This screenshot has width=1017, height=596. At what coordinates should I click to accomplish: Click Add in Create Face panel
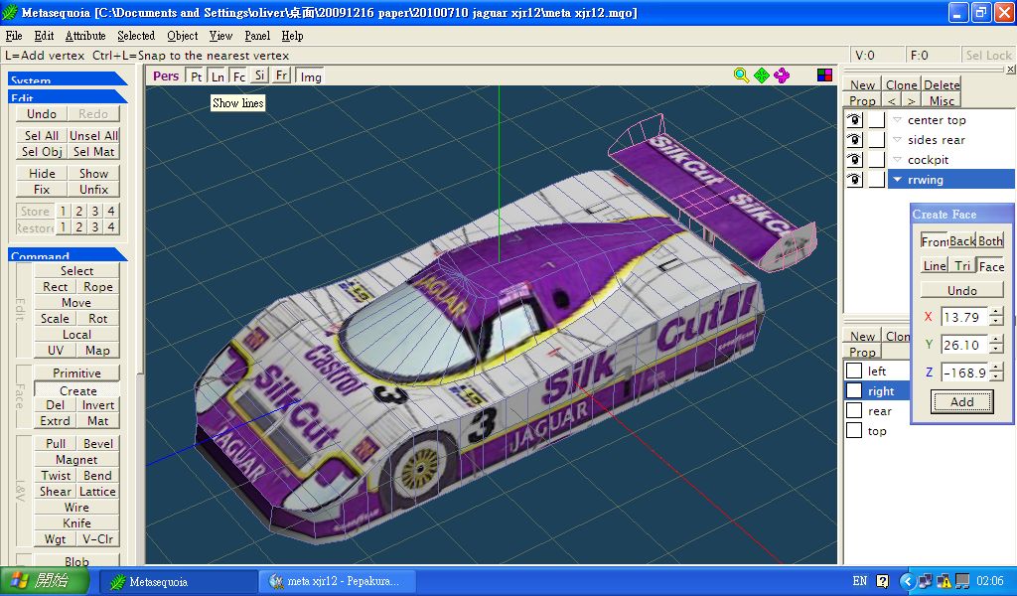961,401
